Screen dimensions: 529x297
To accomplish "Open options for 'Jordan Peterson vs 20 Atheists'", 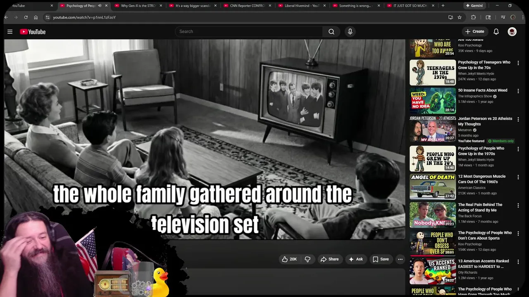I will tap(518, 119).
